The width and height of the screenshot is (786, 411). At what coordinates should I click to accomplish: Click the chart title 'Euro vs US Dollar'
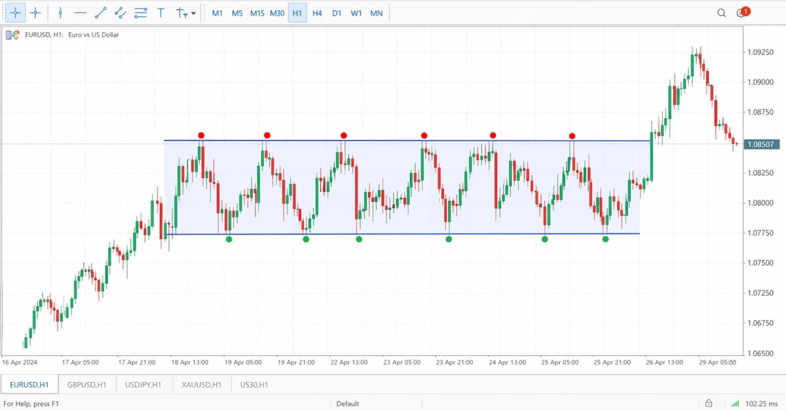(94, 35)
